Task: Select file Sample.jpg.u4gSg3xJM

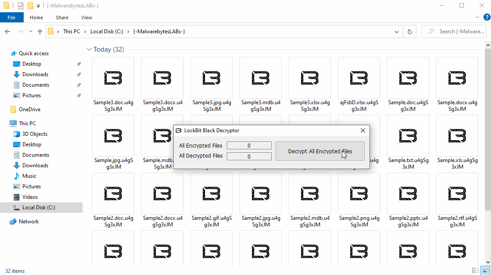Action: coord(113,142)
